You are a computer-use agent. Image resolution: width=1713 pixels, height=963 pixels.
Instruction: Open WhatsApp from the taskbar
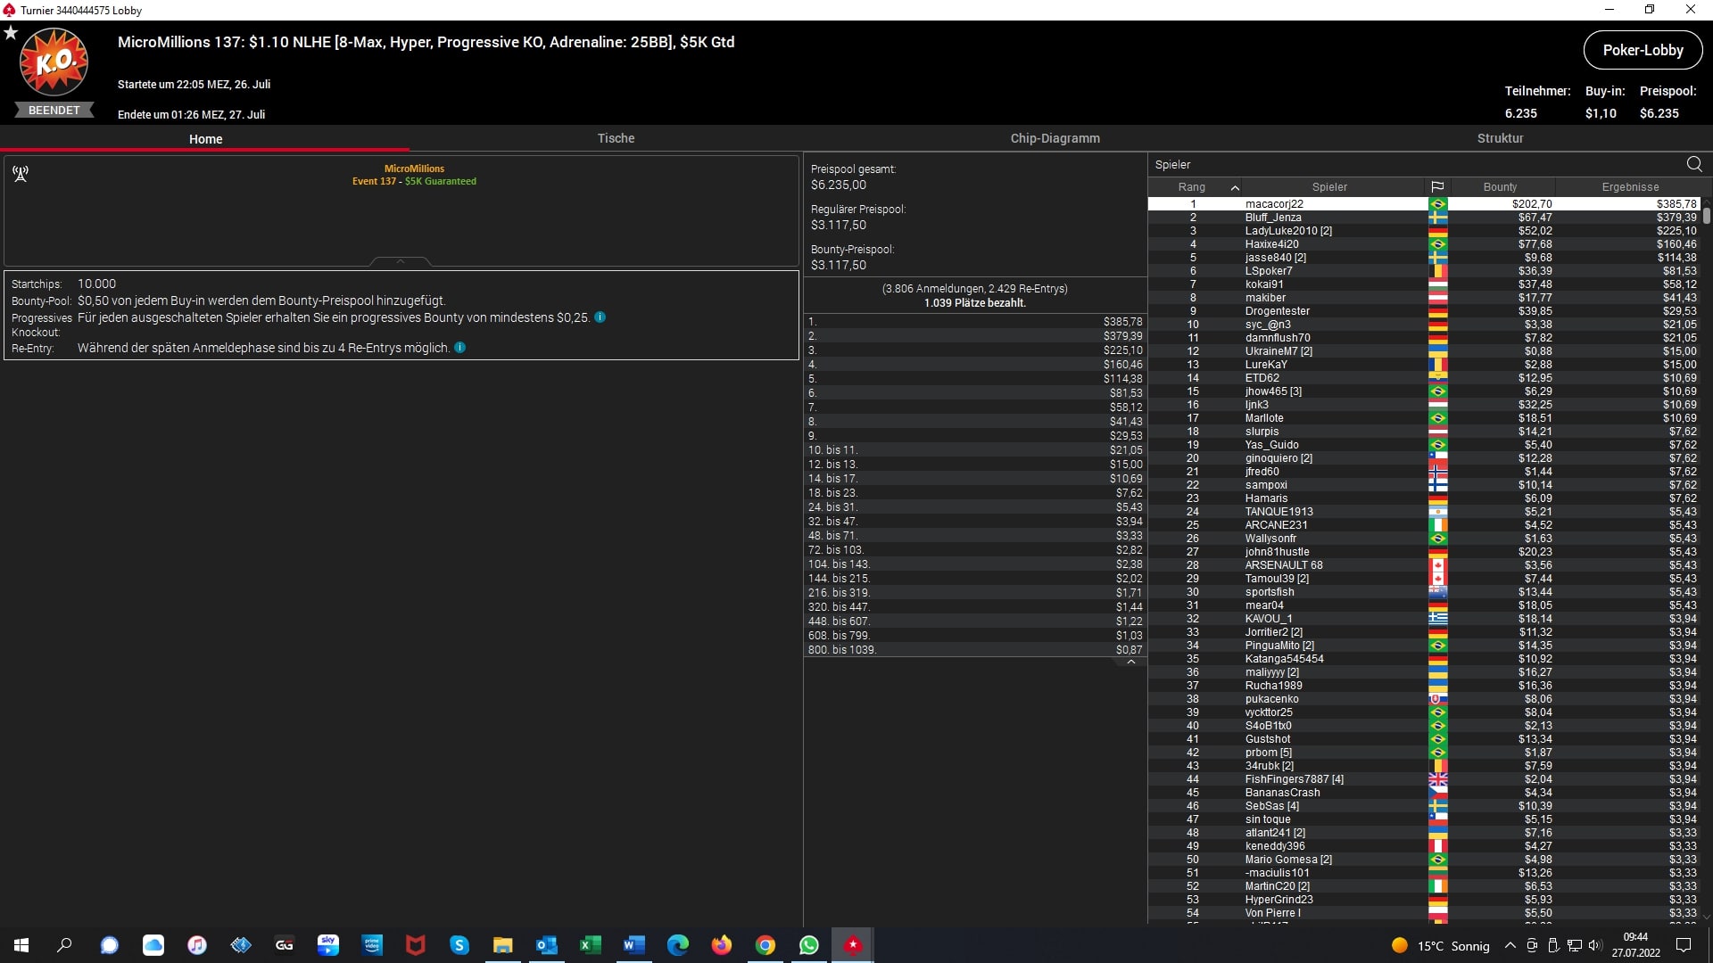click(x=809, y=945)
